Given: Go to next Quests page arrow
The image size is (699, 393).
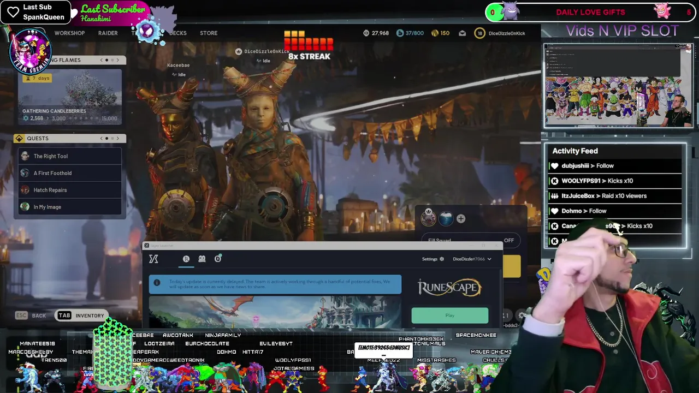Looking at the screenshot, I should click(117, 138).
